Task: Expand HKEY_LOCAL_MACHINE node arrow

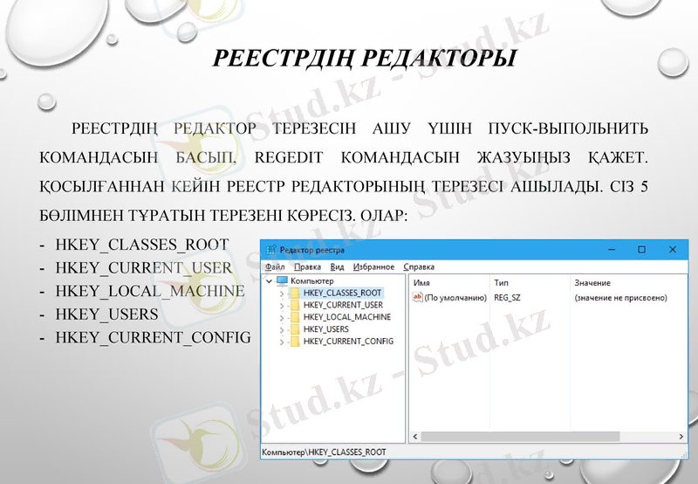Action: pyautogui.click(x=281, y=317)
